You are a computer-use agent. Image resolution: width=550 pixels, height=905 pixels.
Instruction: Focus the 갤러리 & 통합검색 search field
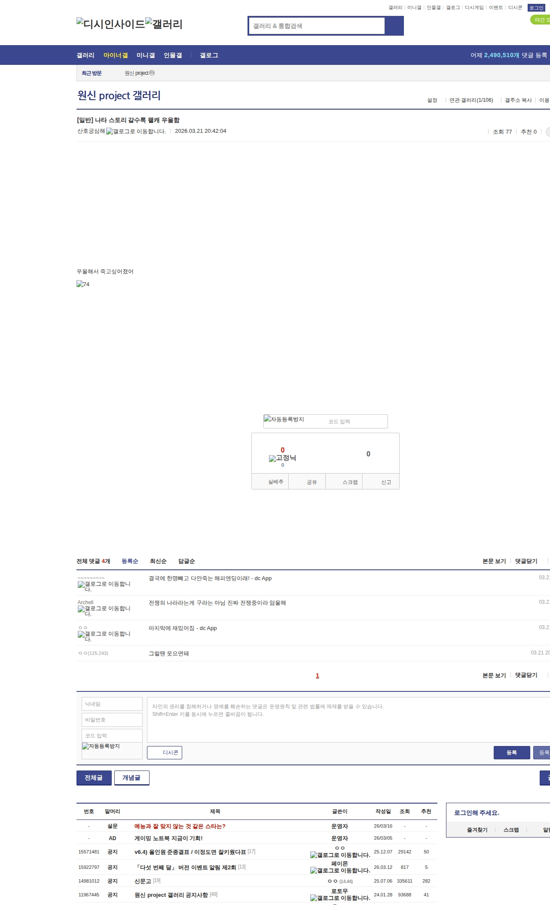(x=317, y=26)
